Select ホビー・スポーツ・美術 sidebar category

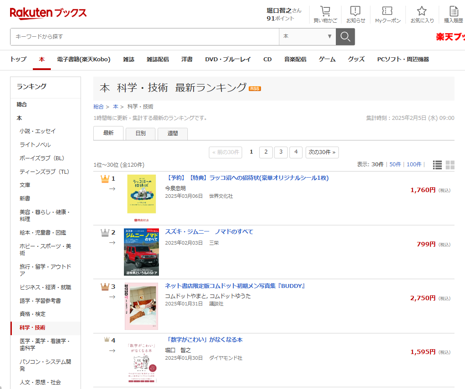[x=46, y=250]
